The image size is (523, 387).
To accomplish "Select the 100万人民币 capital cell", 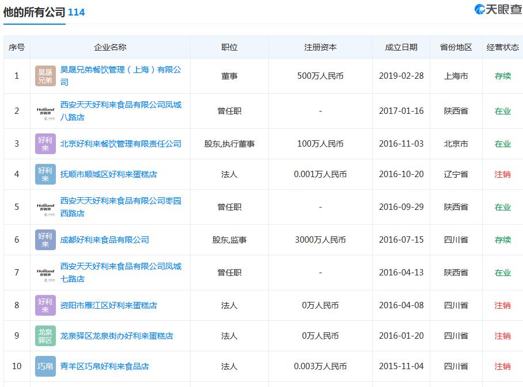I will pos(320,144).
